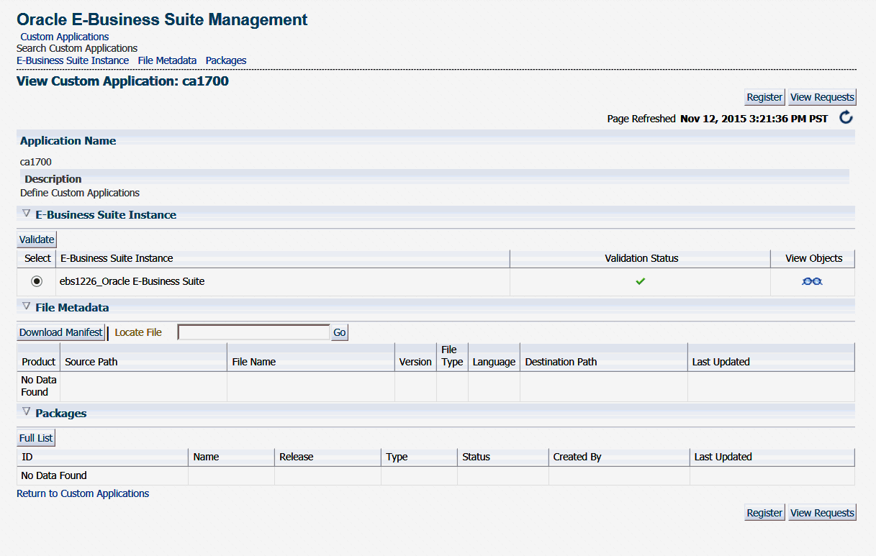Click the View Objects column header
Image resolution: width=876 pixels, height=556 pixels.
point(814,258)
